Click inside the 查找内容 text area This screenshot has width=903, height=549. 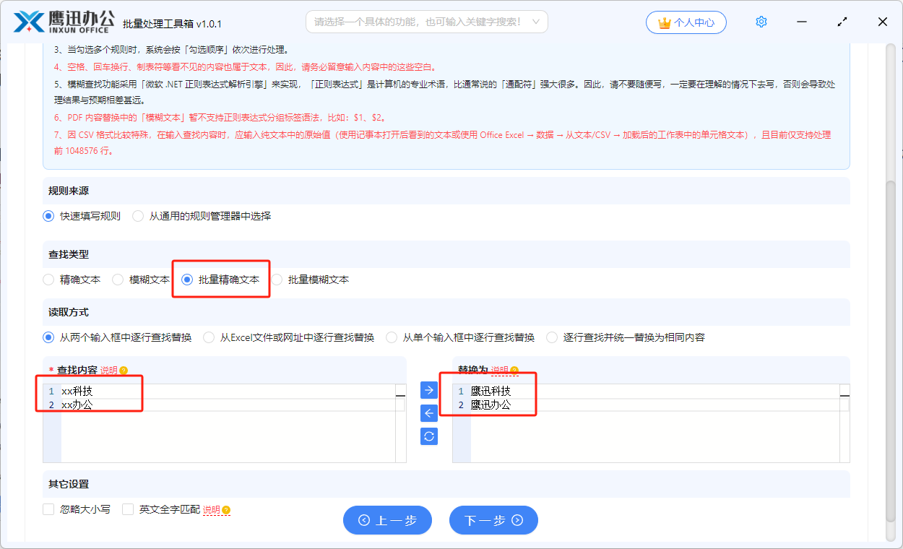217,419
